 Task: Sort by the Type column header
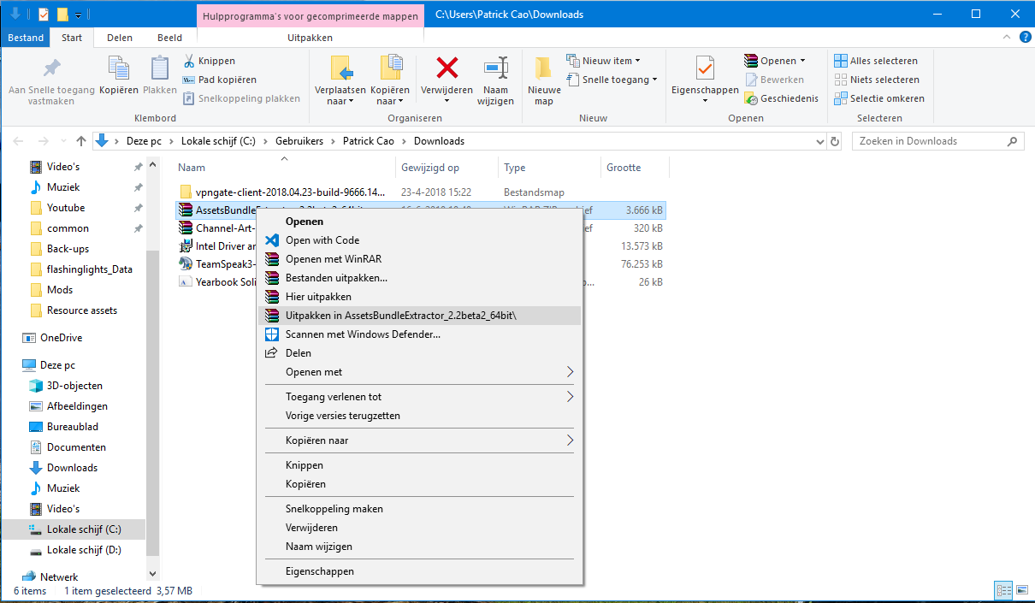click(x=549, y=168)
